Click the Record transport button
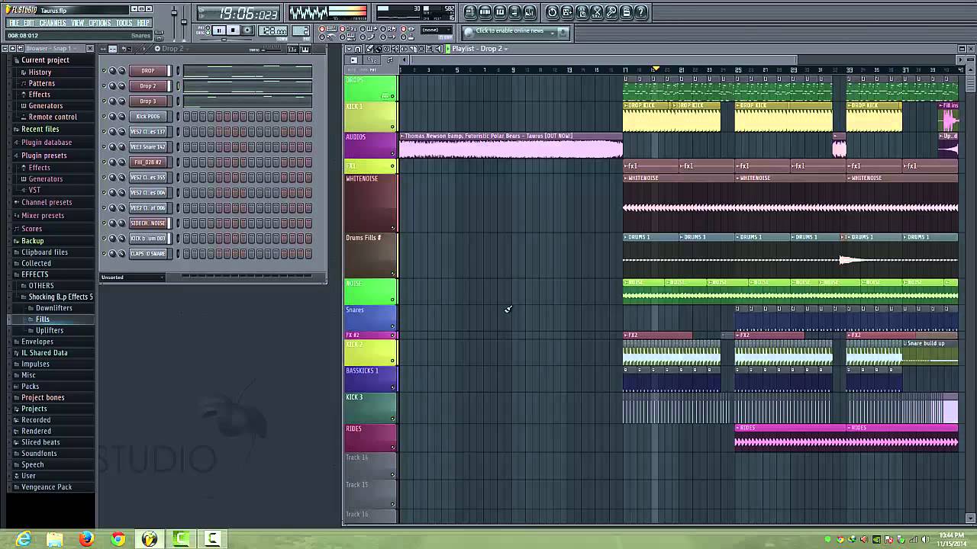 click(247, 30)
